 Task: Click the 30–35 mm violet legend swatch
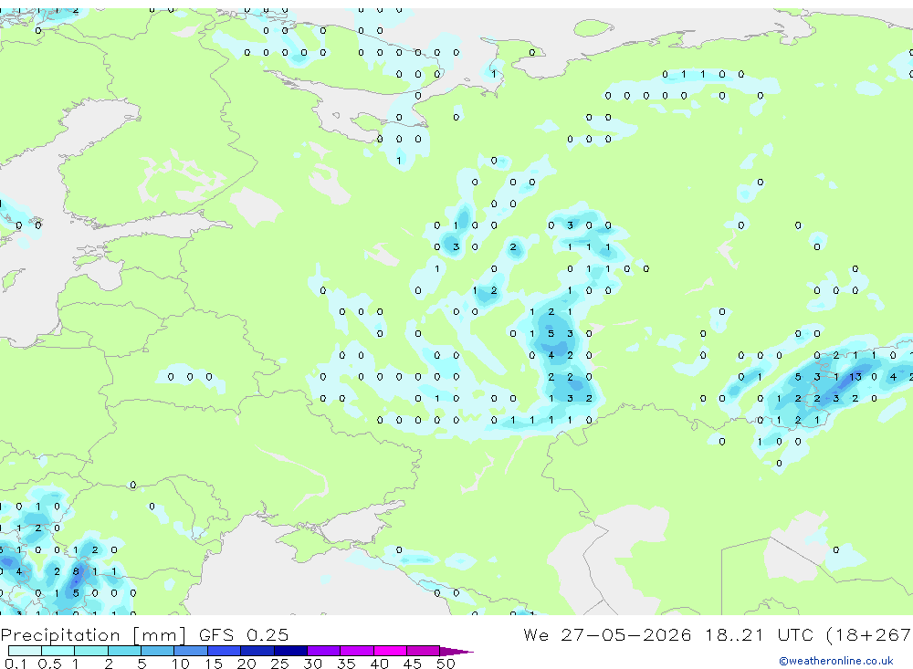coord(324,651)
